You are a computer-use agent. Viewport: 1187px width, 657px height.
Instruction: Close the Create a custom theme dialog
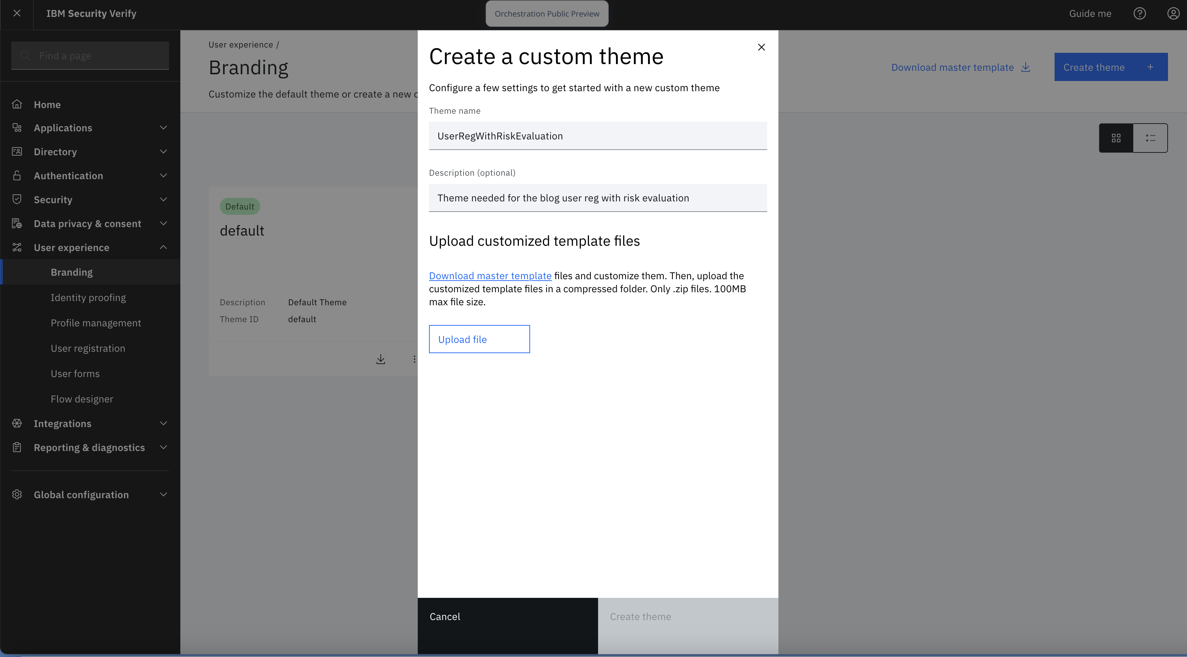tap(761, 47)
